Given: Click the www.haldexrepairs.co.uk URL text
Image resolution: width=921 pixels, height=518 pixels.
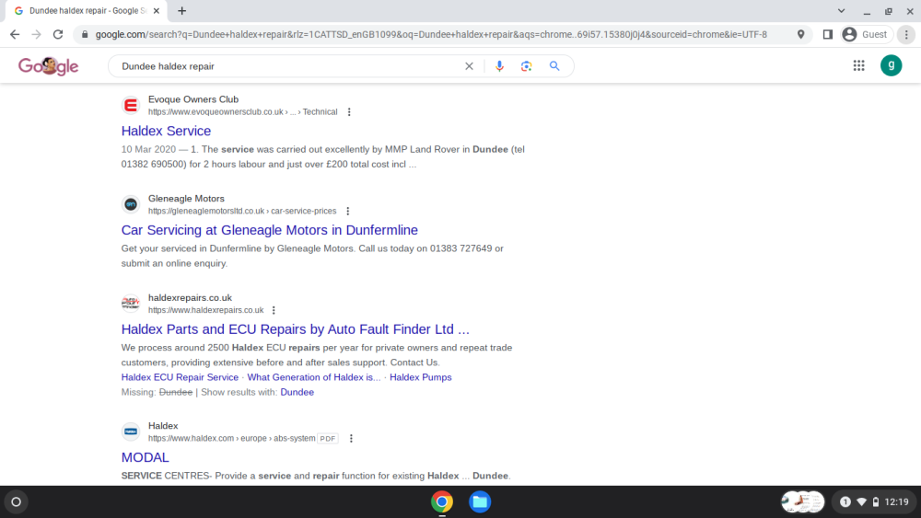Looking at the screenshot, I should 205,310.
